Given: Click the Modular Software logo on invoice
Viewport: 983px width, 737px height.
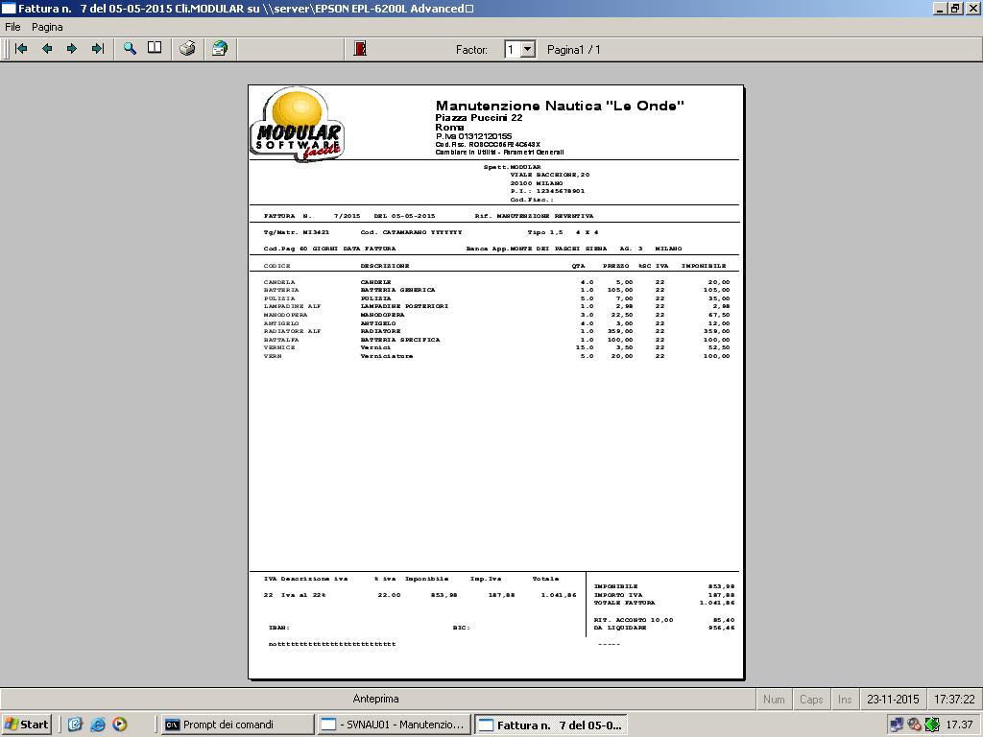Looking at the screenshot, I should tap(298, 126).
